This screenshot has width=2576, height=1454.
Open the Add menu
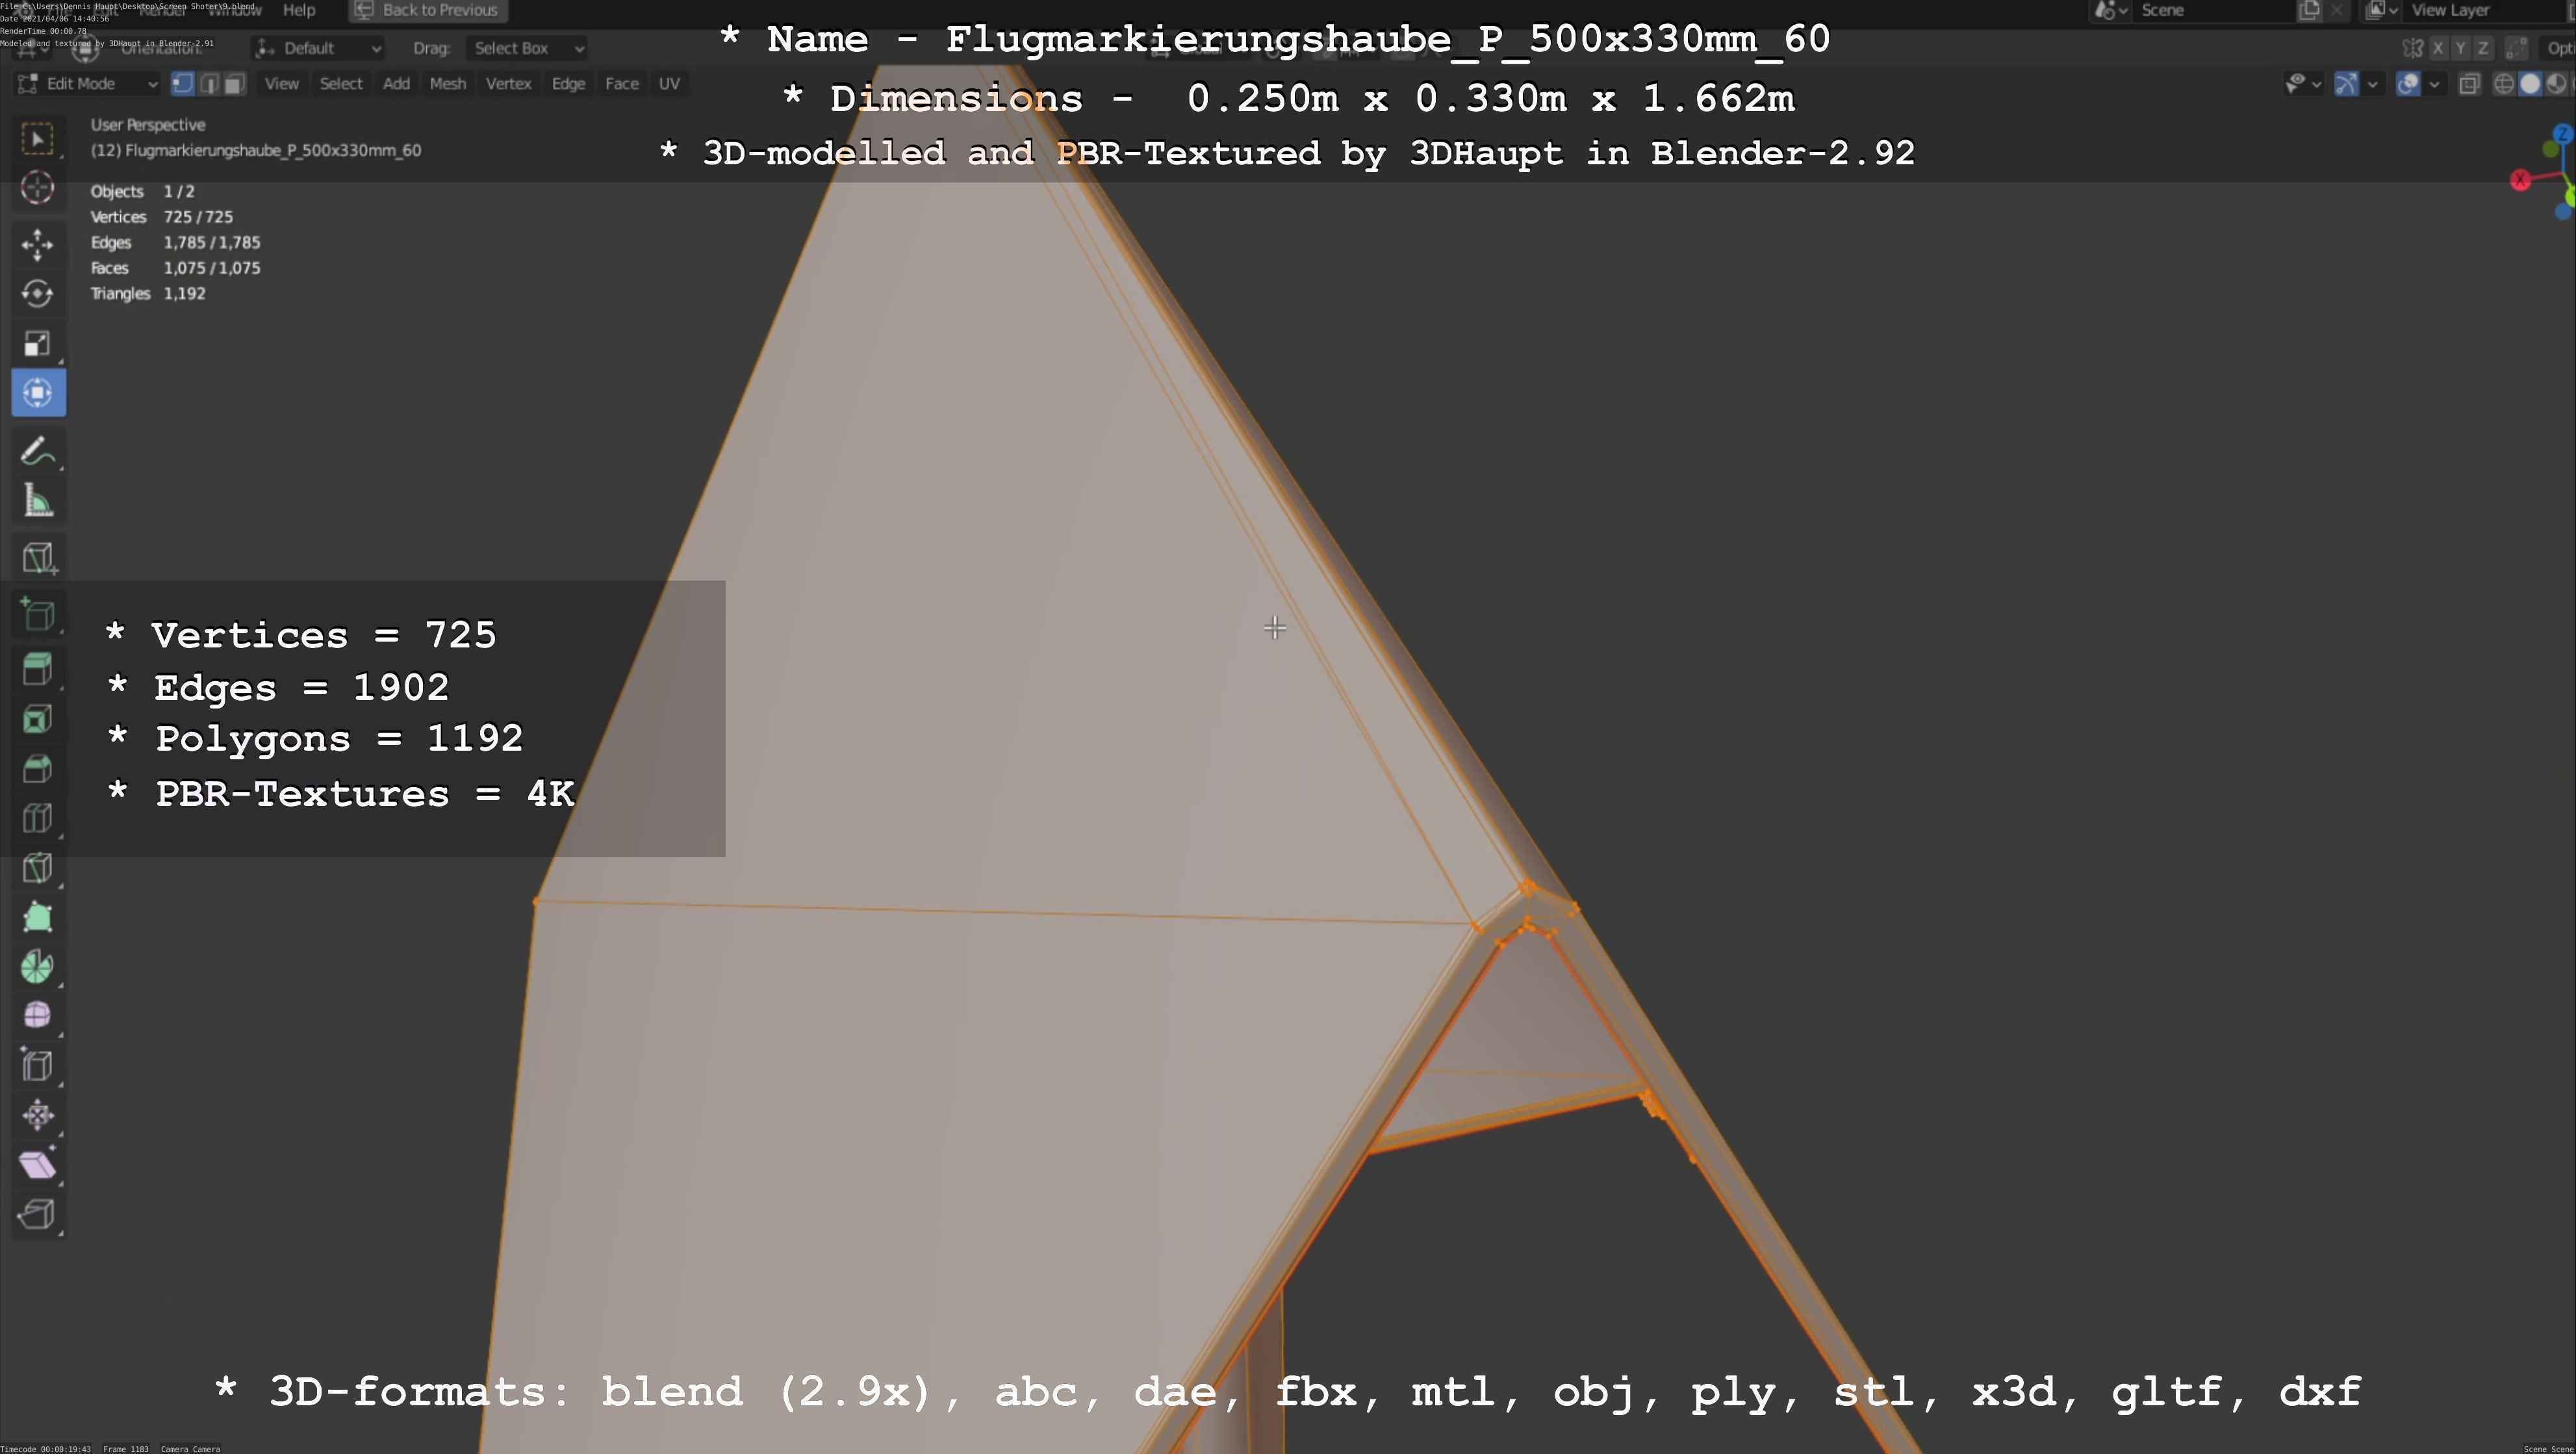click(x=396, y=84)
